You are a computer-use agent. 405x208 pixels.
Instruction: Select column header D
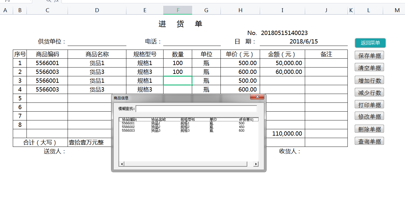pos(97,10)
